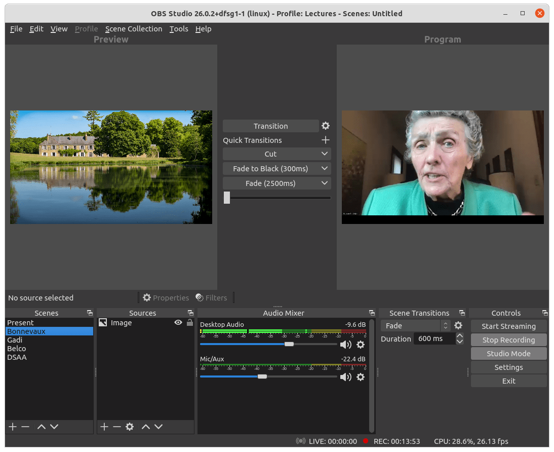Image resolution: width=554 pixels, height=452 pixels.
Task: Increase transition Duration with the up arrow
Action: tap(460, 335)
